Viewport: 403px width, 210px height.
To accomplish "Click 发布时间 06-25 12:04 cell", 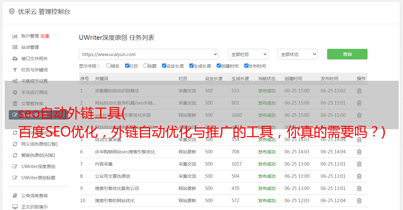I will tap(333, 201).
